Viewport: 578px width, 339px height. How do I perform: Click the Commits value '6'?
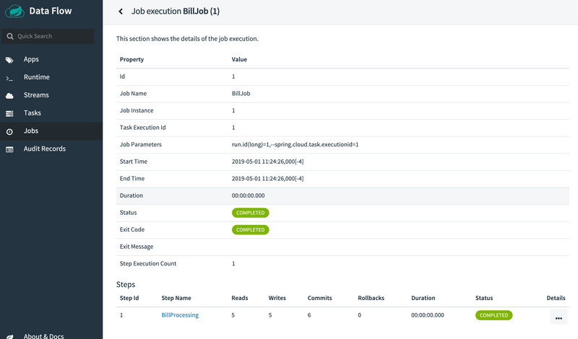click(309, 315)
